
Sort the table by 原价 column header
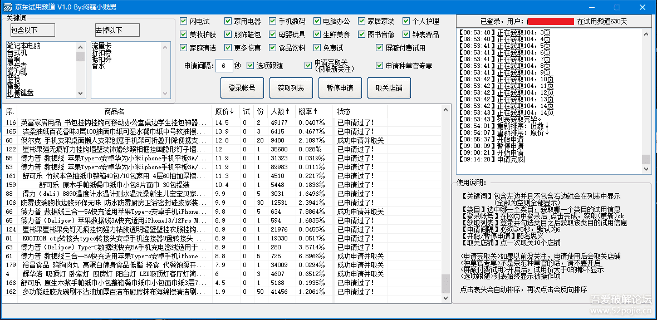pos(225,111)
